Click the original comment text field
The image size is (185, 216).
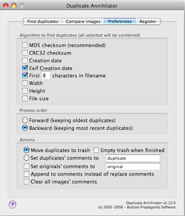[x=133, y=166]
